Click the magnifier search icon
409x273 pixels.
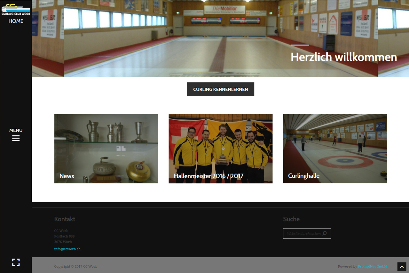325,233
